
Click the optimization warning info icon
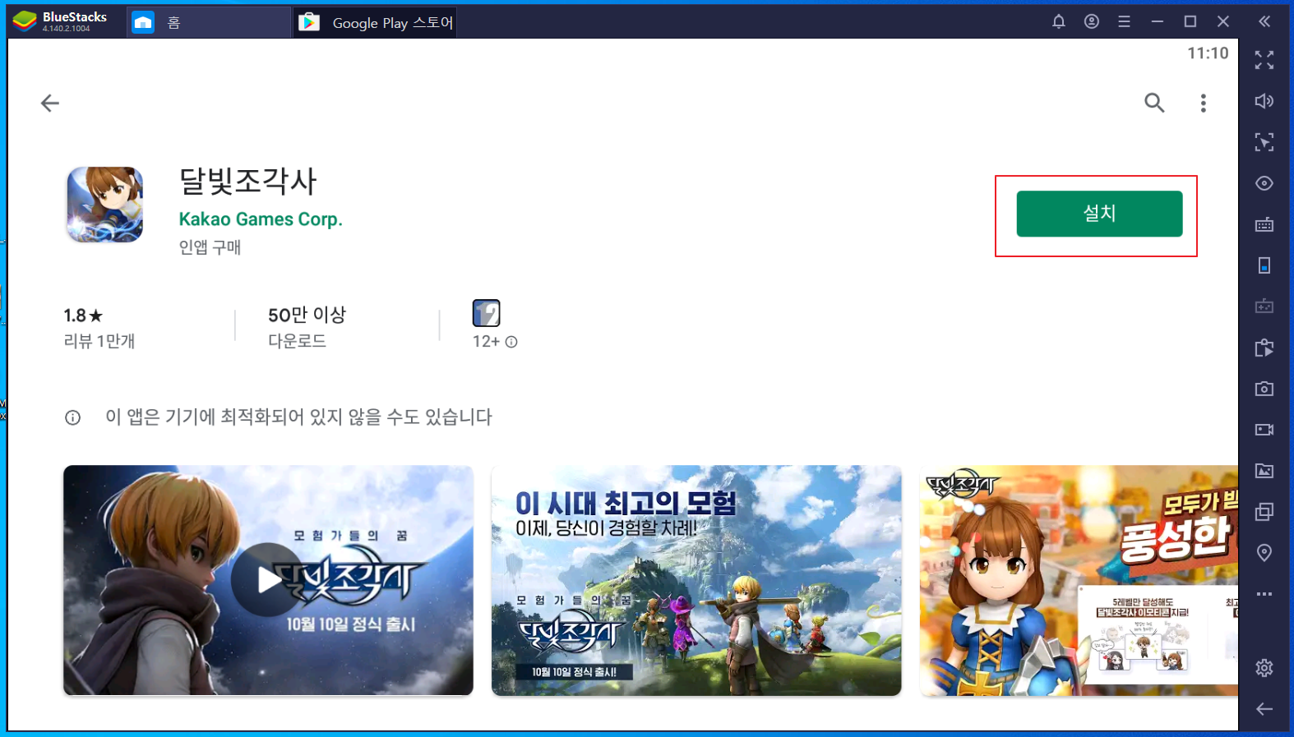pyautogui.click(x=72, y=417)
